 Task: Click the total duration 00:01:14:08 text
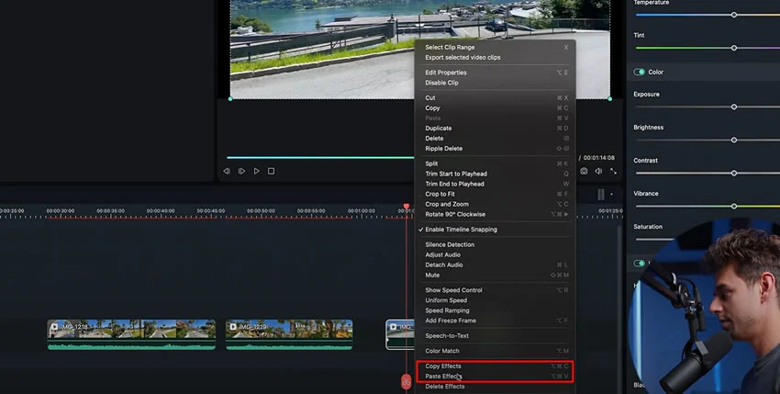pyautogui.click(x=599, y=158)
